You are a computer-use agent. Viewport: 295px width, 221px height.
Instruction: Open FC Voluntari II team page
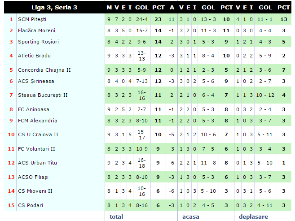pos(36,149)
